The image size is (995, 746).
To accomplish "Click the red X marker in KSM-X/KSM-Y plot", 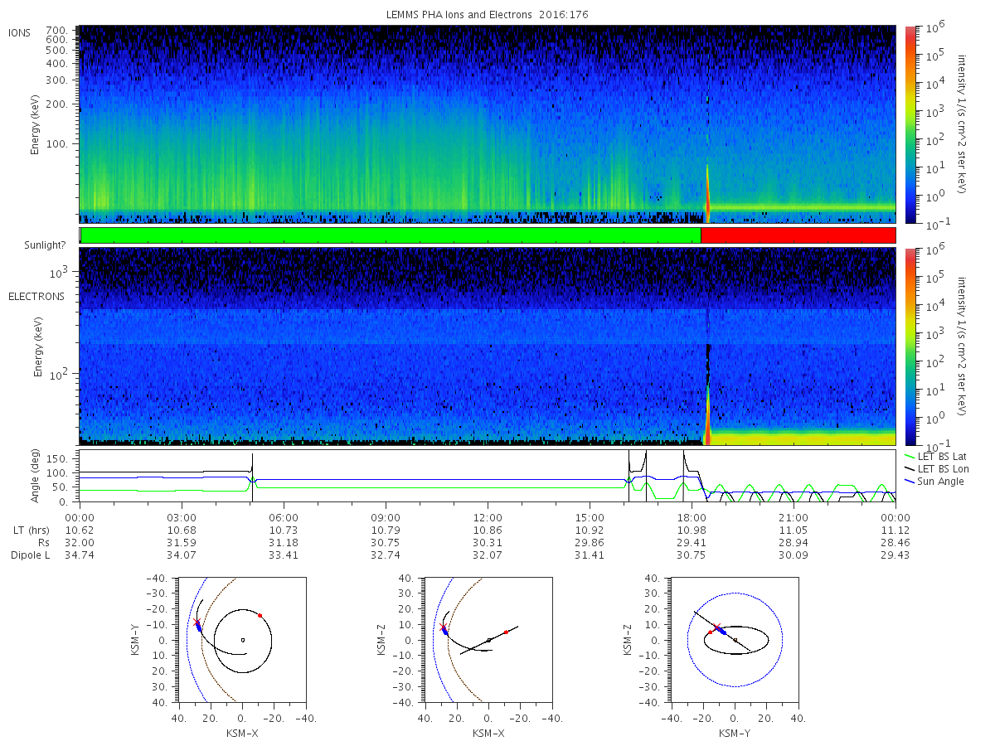I will point(197,622).
